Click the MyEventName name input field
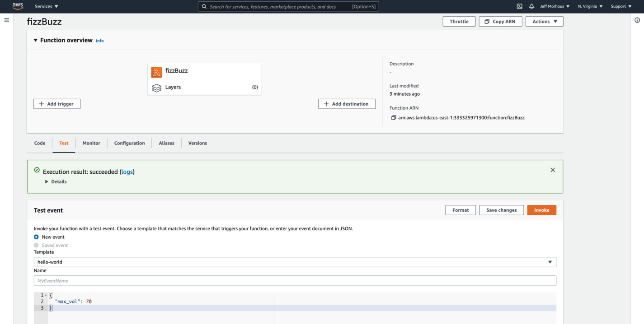 coord(295,281)
